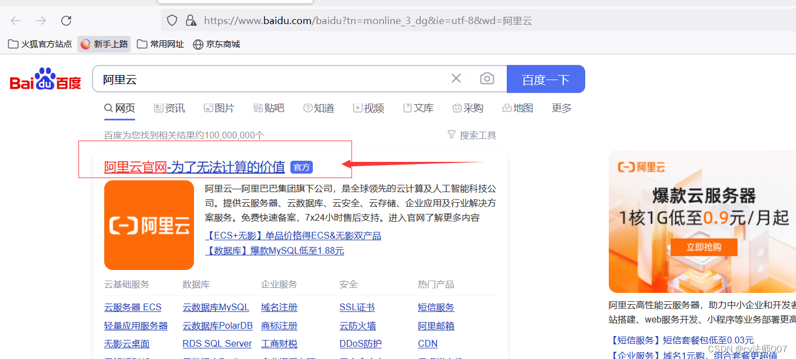Open the 商标注册 link

point(279,325)
